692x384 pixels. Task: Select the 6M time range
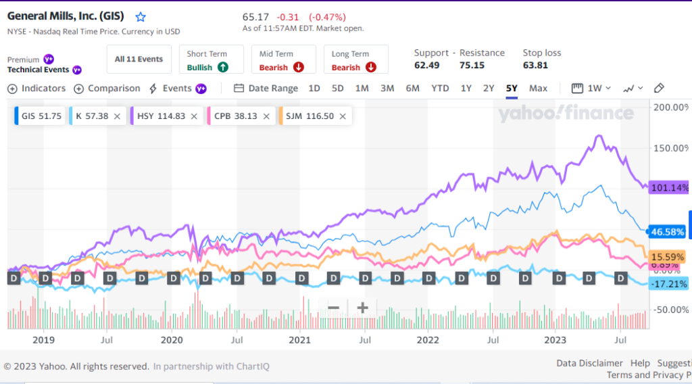click(x=413, y=89)
